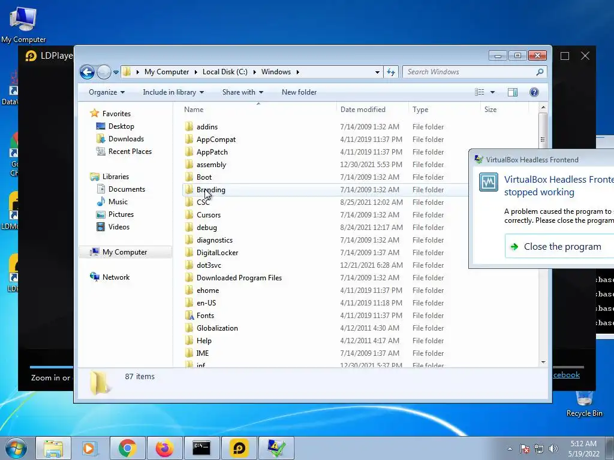Image resolution: width=614 pixels, height=460 pixels.
Task: Select the addins folder icon
Action: pyautogui.click(x=189, y=126)
